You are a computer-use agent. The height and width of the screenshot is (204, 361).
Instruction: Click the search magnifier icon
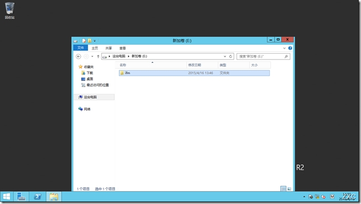[286, 57]
